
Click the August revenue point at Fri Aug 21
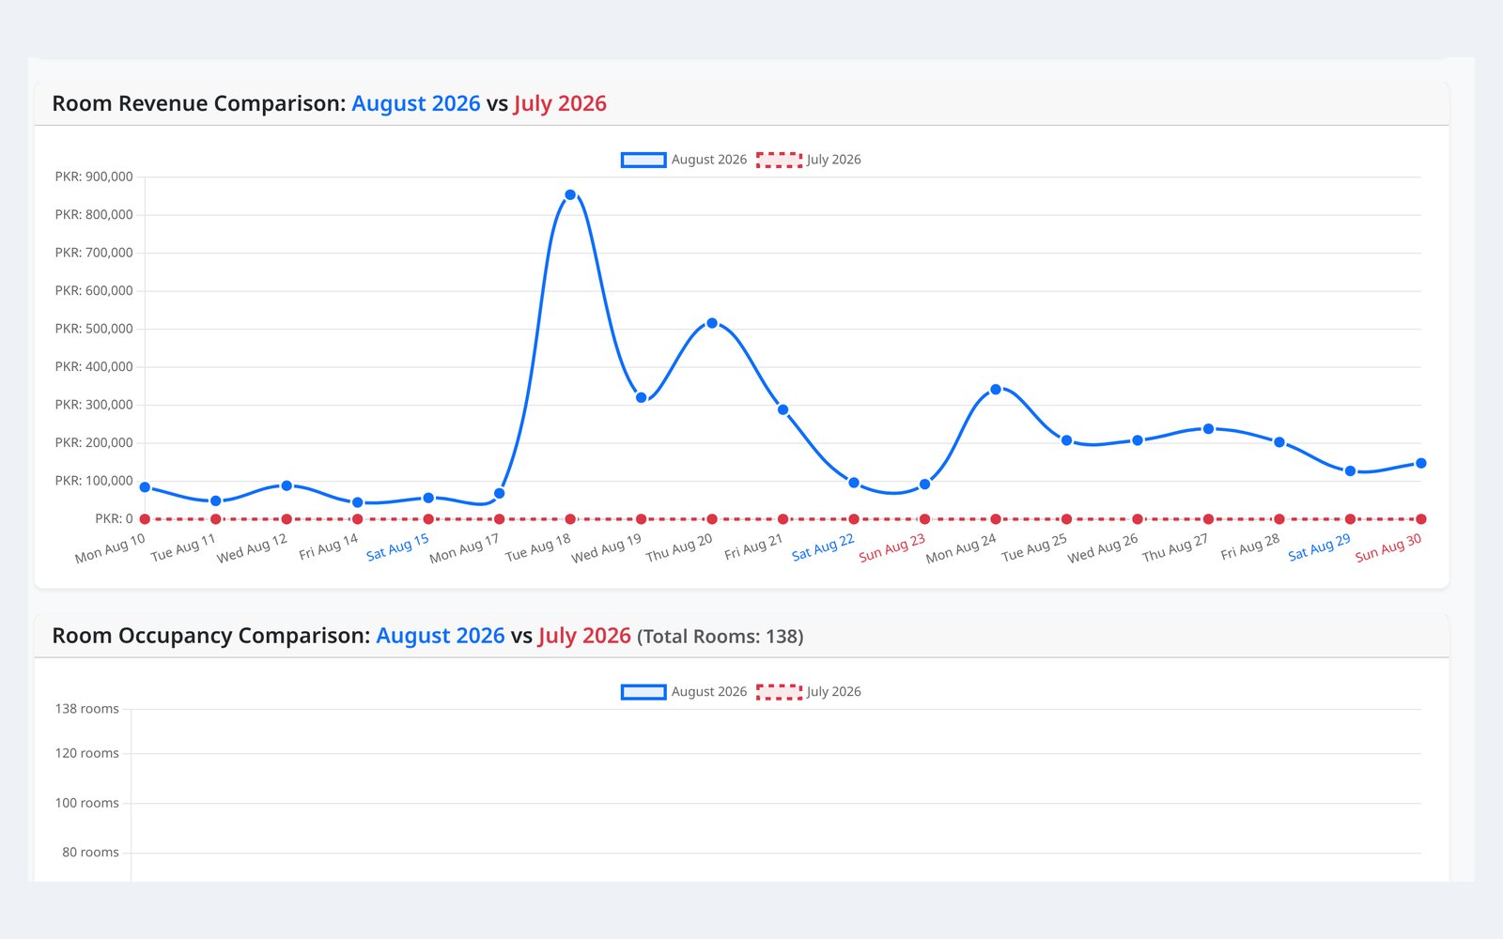click(783, 410)
